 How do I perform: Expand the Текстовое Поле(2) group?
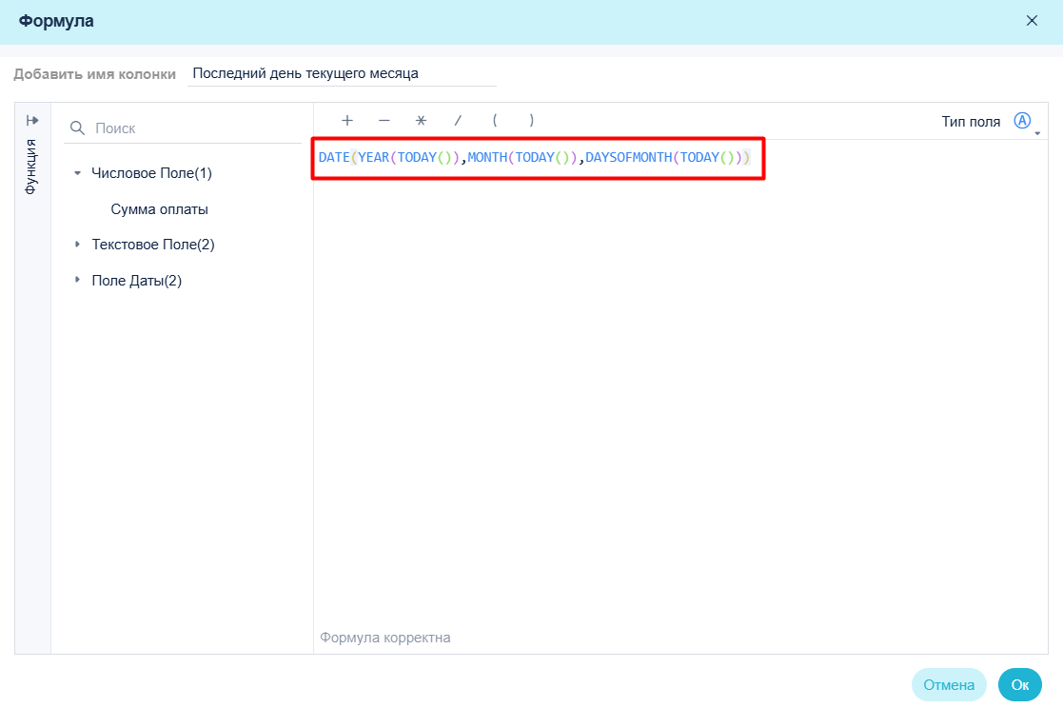[x=77, y=245]
